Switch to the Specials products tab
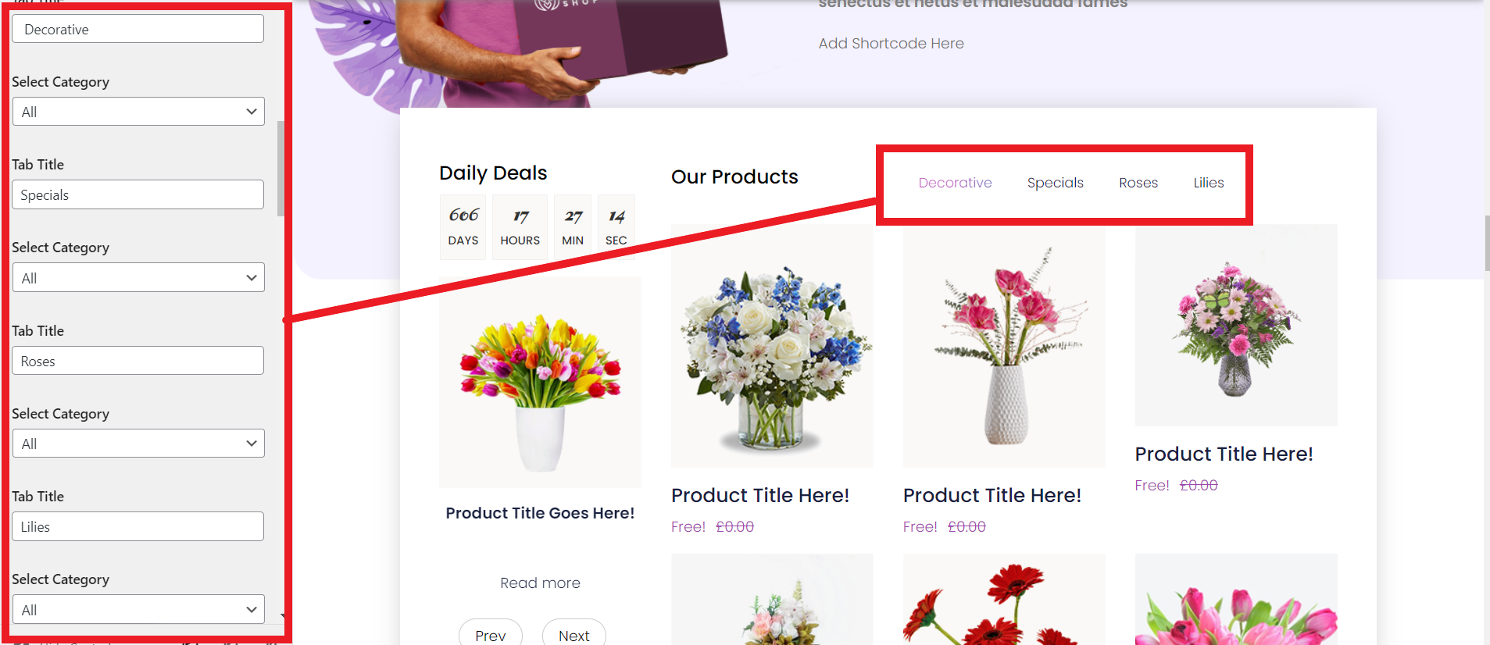This screenshot has width=1490, height=645. tap(1055, 183)
